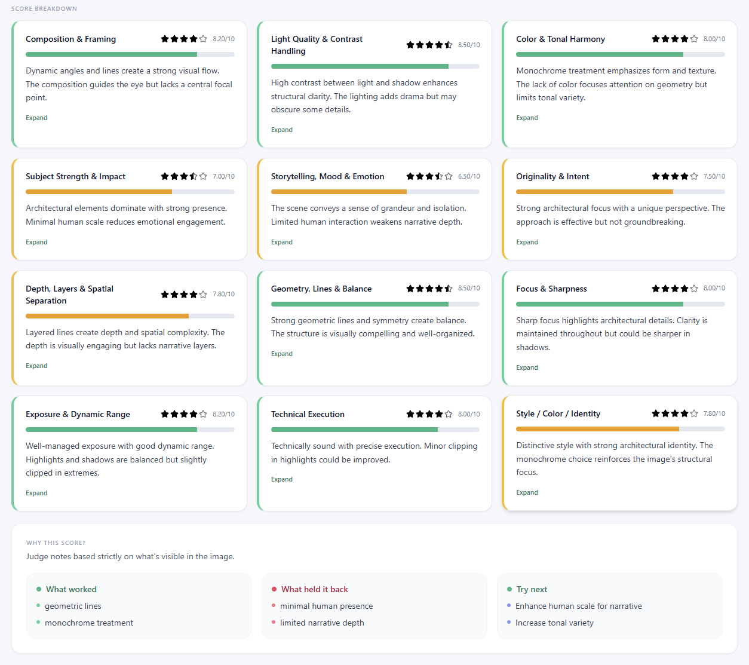Expand the Storytelling, Mood & Emotion card
The image size is (749, 665).
pos(282,242)
